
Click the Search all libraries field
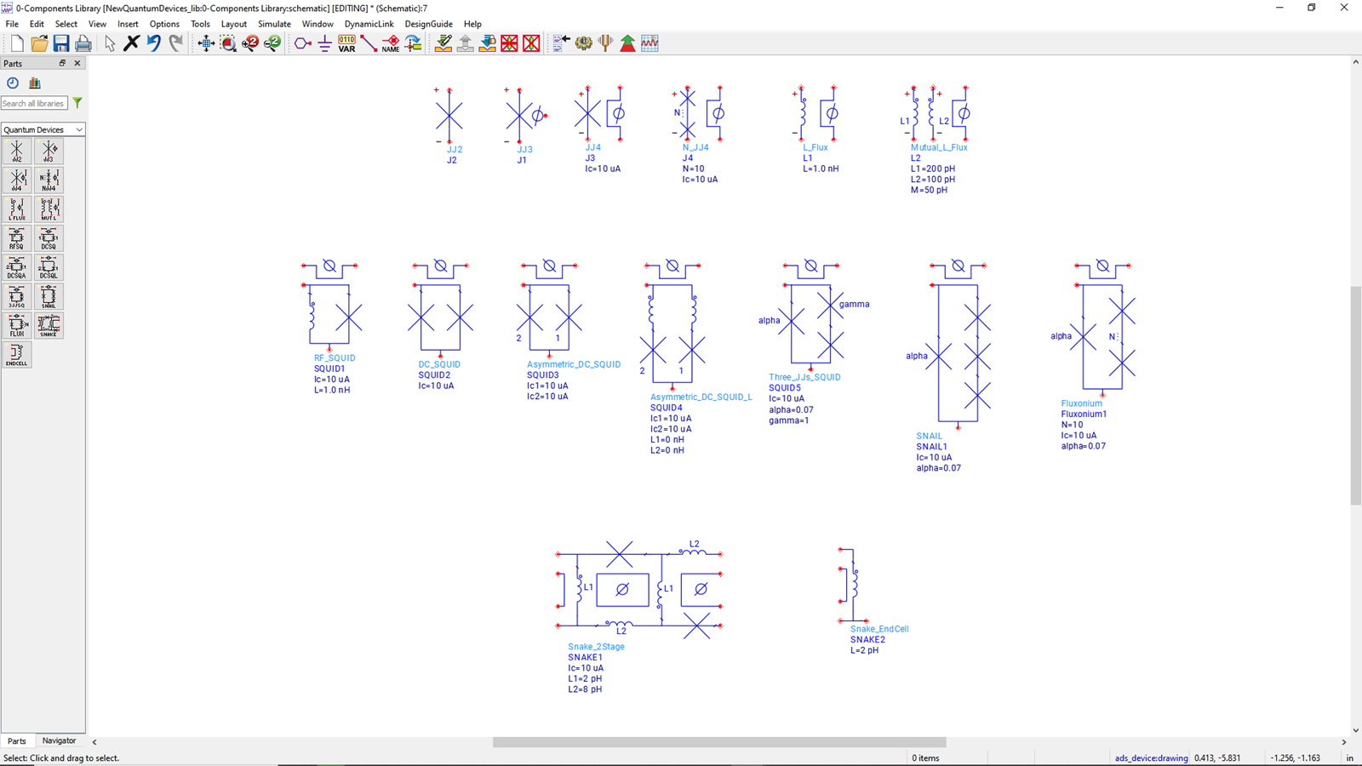click(34, 103)
